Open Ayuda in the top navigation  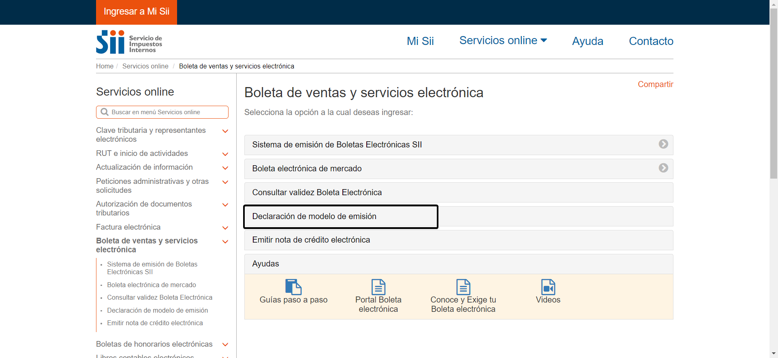point(588,41)
